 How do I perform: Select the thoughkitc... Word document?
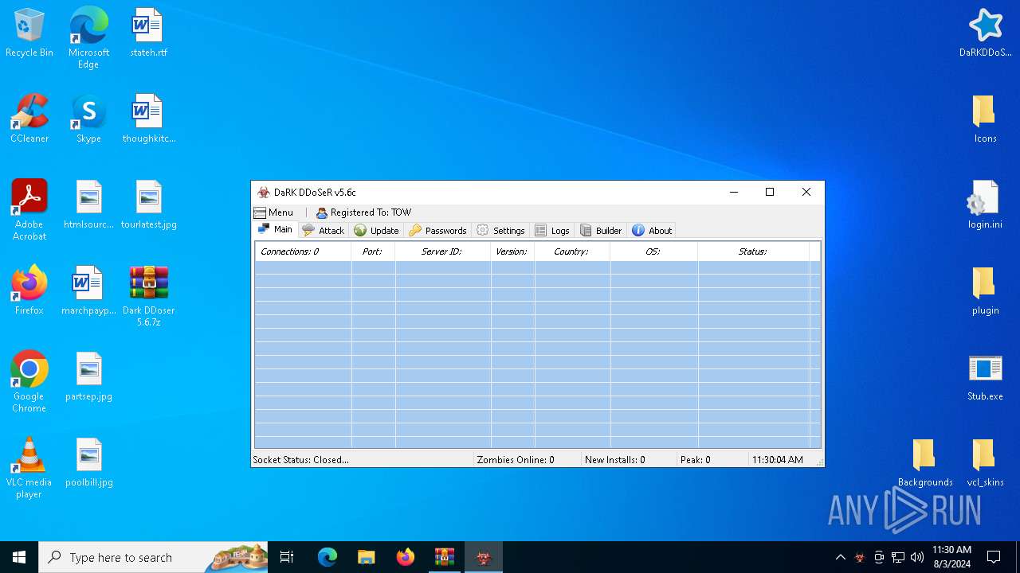coord(148,119)
